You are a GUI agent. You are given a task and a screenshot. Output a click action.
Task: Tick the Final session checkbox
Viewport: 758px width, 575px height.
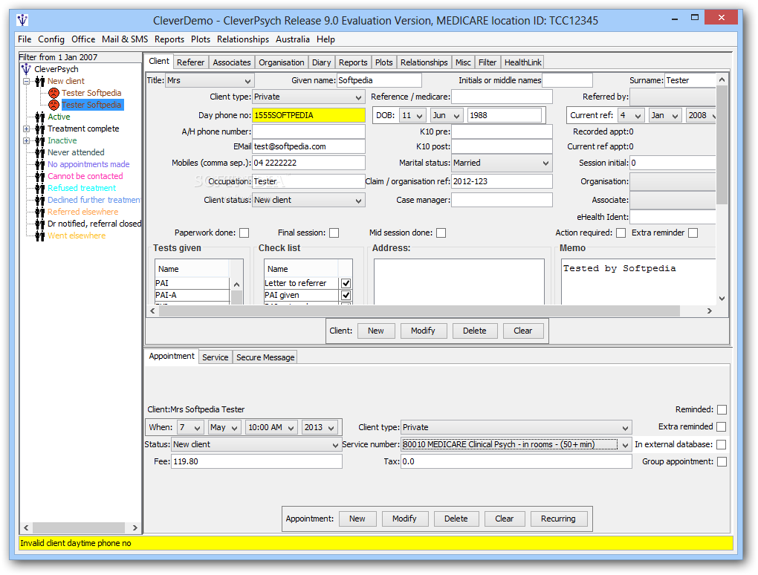[x=334, y=233]
